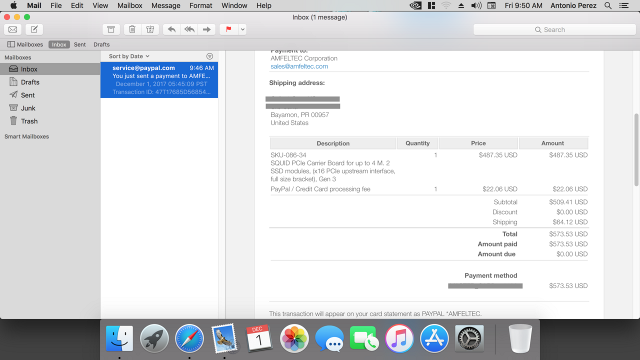
Task: Click the NVIDIA menu bar icon
Action: (x=415, y=5)
